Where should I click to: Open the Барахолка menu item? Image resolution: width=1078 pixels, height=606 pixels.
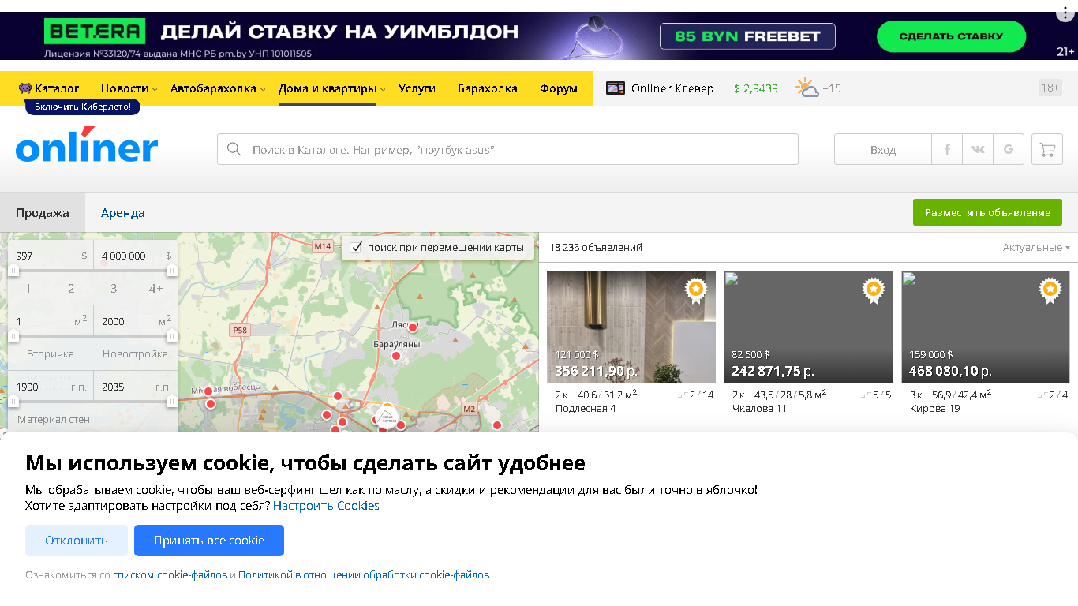click(x=488, y=88)
